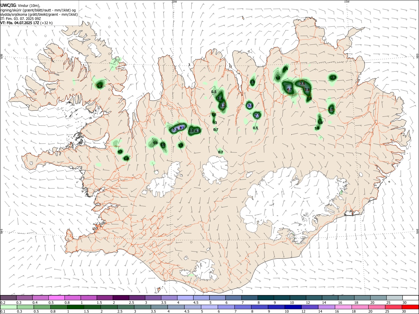Click the 3.4 rainfall value label

[220, 99]
